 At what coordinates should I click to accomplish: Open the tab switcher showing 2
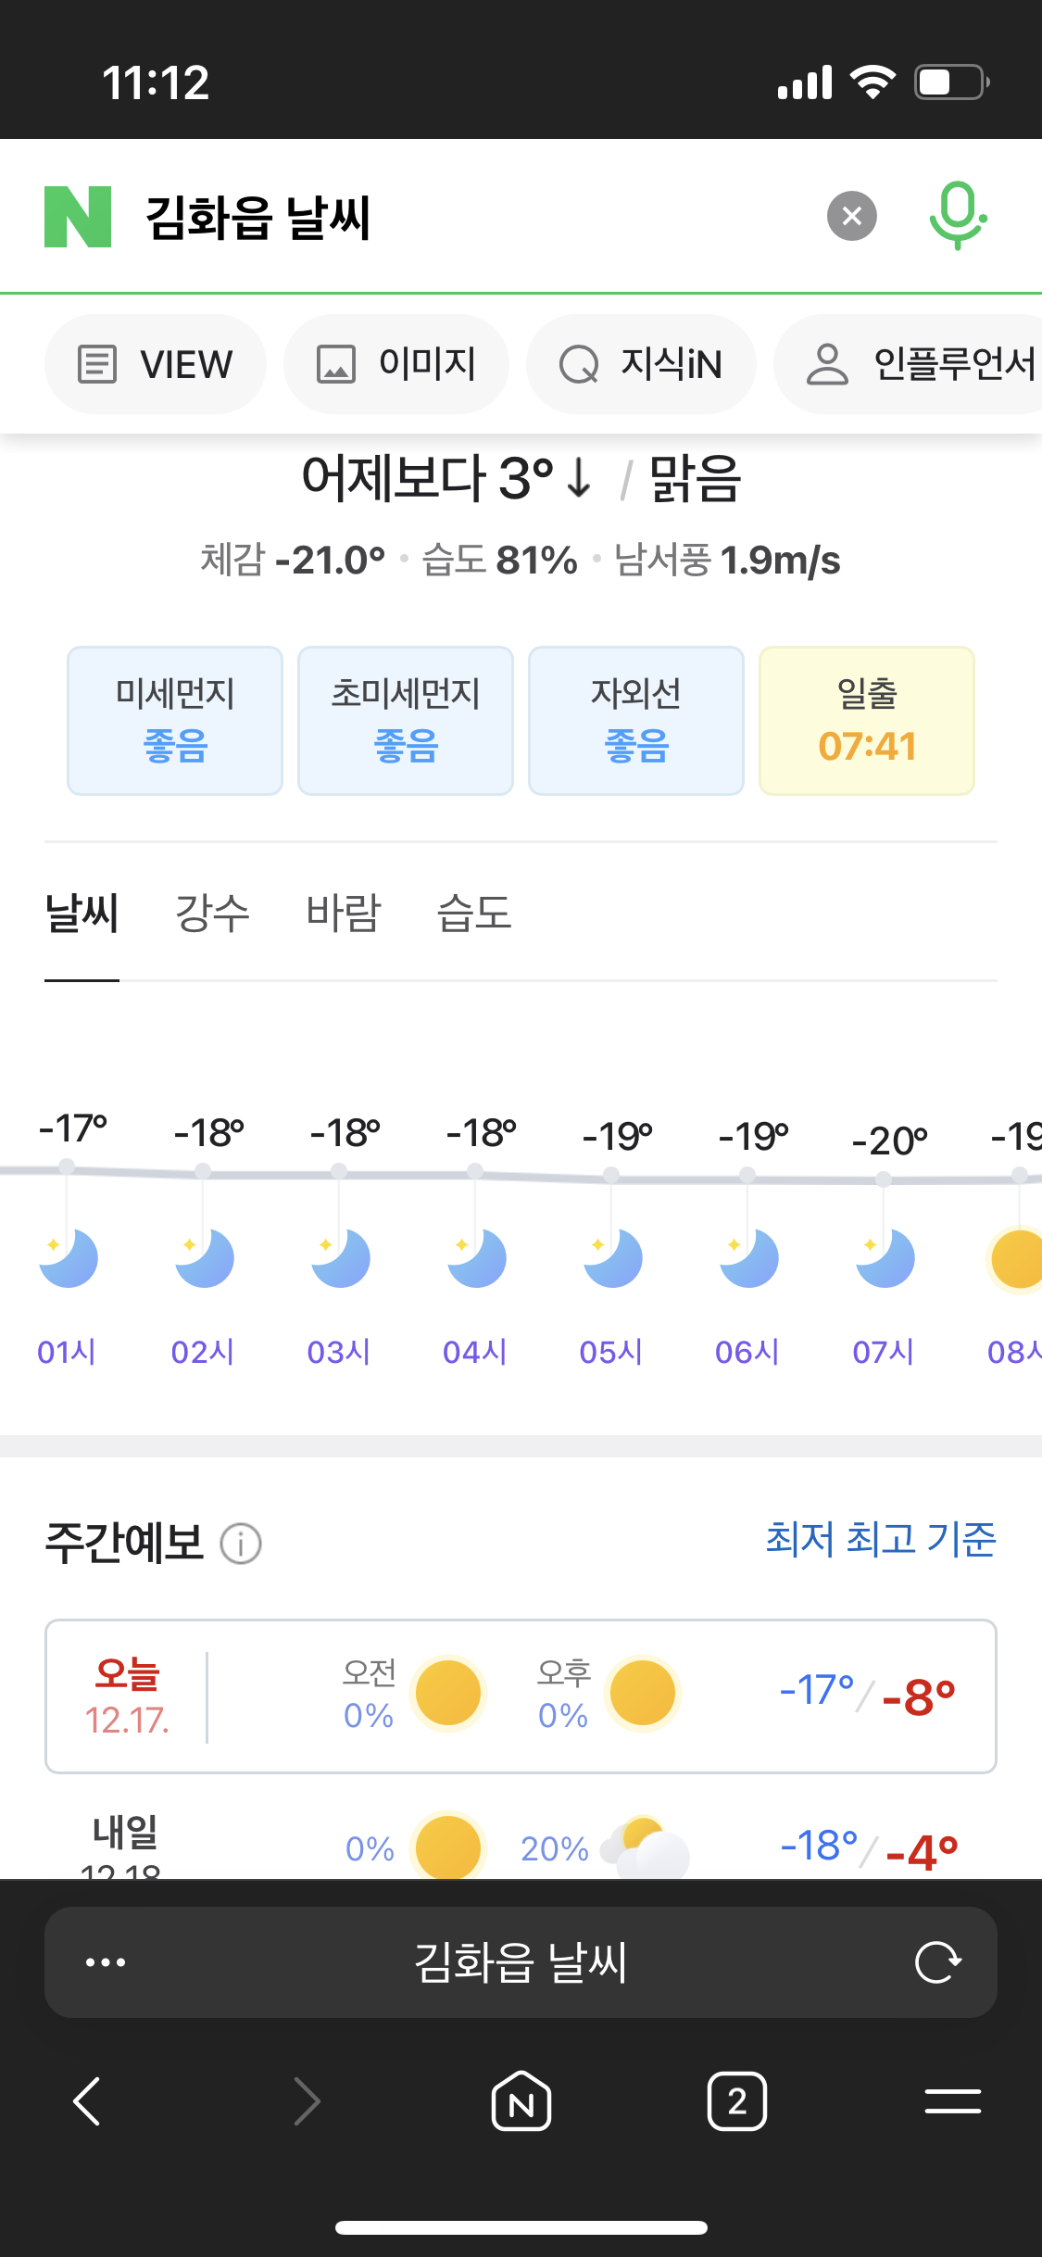coord(736,2101)
